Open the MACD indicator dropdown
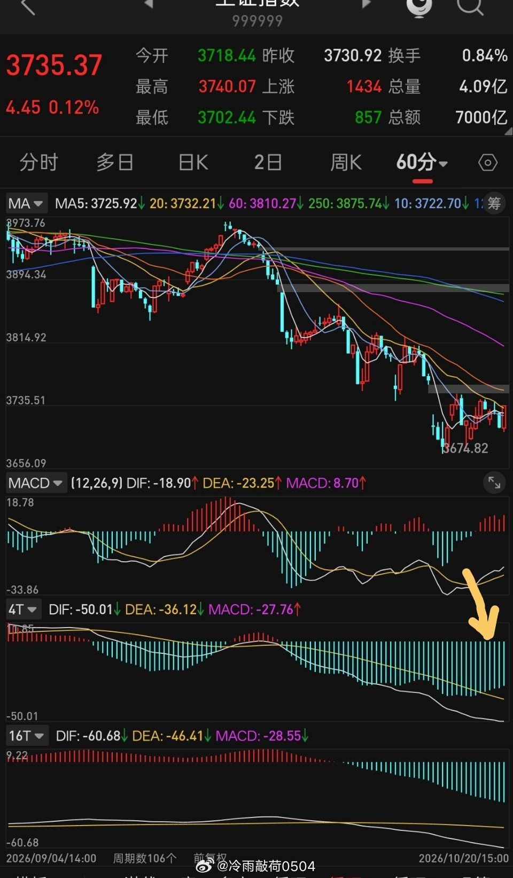513x878 pixels. (36, 483)
